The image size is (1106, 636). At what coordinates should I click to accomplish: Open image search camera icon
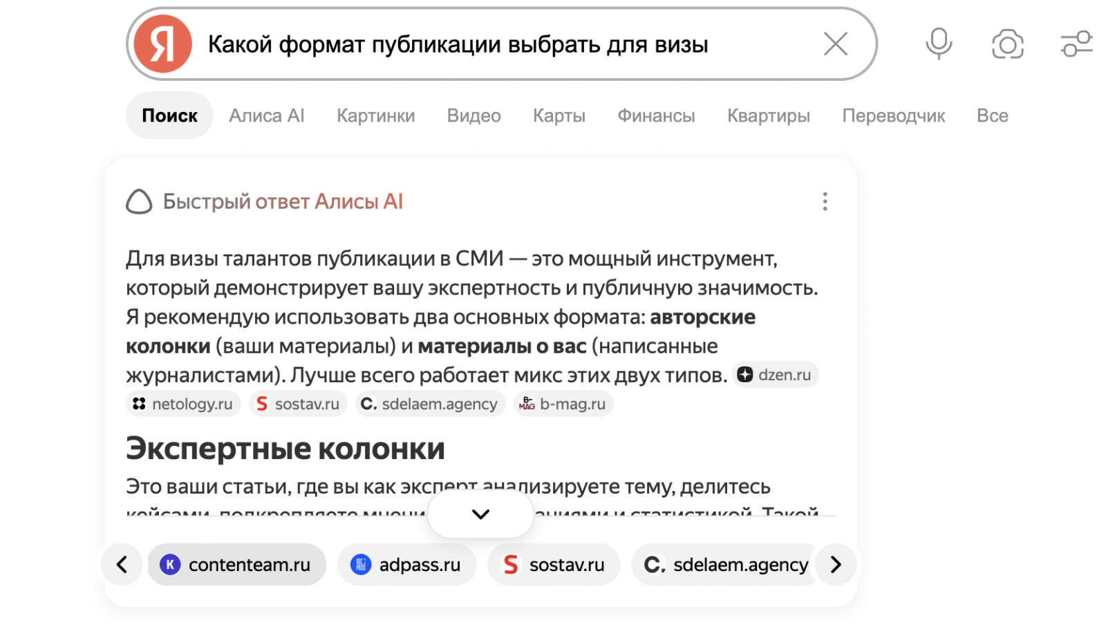(x=1008, y=44)
